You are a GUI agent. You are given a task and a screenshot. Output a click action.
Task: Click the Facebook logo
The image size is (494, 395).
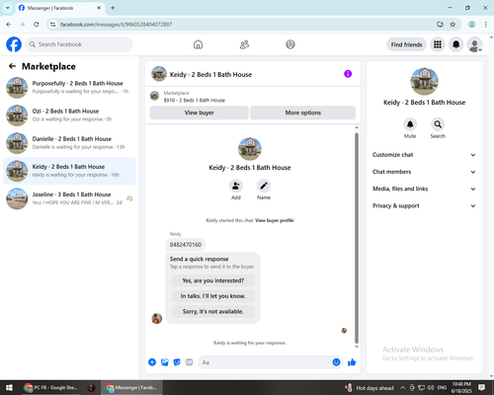click(x=14, y=44)
